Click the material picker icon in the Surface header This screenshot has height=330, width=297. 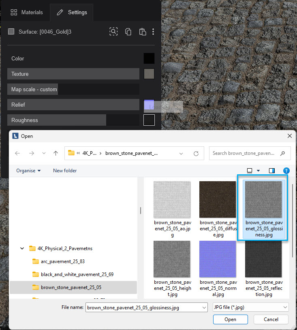coord(113,32)
